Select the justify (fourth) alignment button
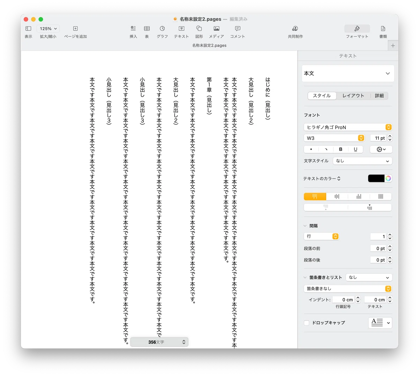Screen dimensions: 419x376 [x=381, y=197]
